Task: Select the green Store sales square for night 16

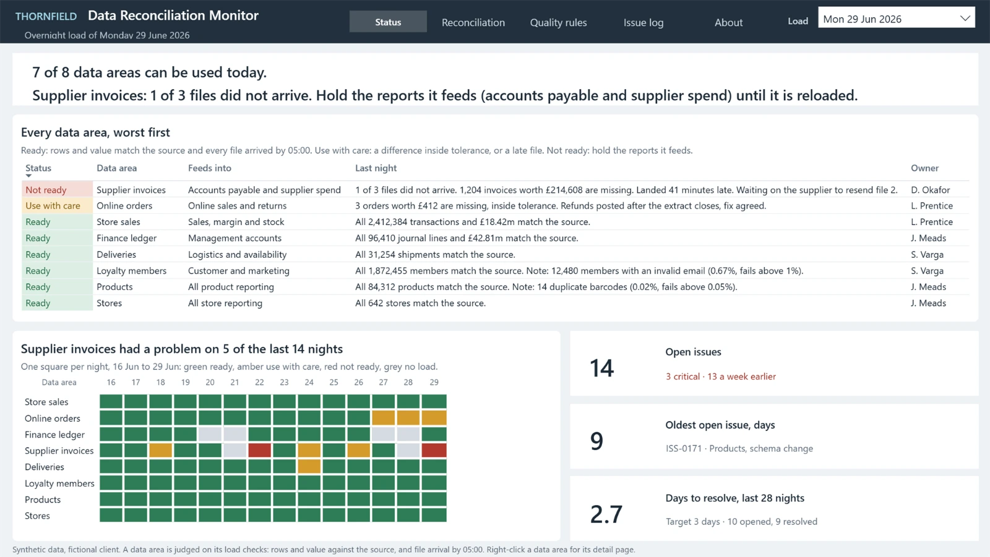Action: [111, 402]
